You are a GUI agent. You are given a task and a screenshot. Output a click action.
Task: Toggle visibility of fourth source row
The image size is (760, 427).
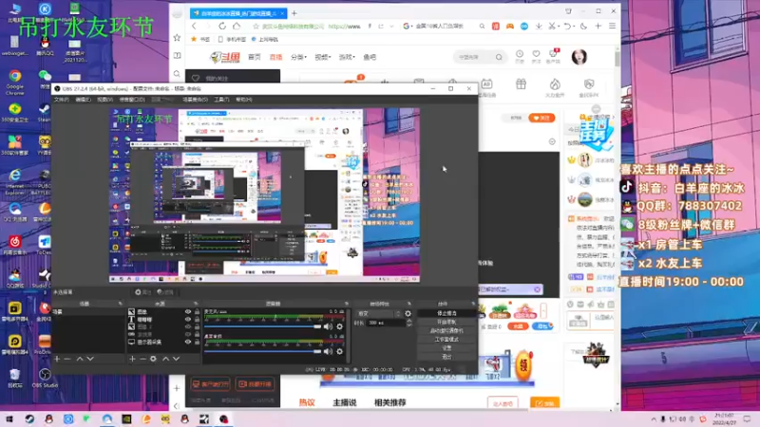(188, 334)
